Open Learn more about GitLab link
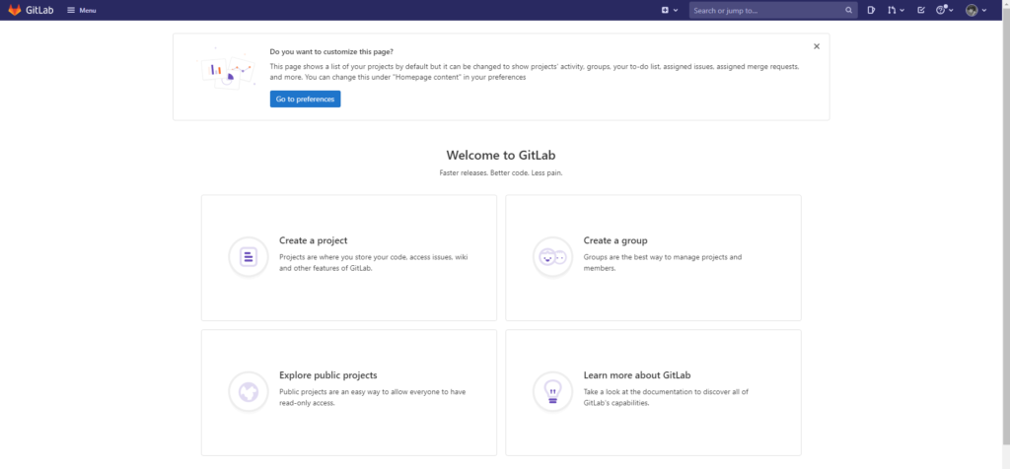 tap(636, 374)
